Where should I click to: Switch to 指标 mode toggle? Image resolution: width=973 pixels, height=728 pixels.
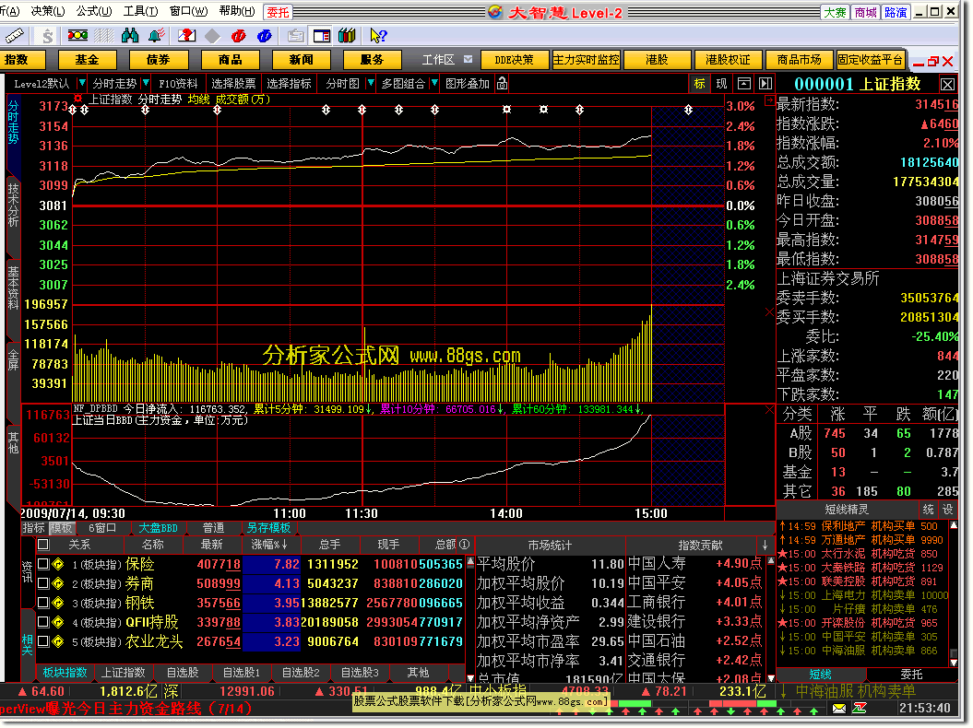(33, 528)
